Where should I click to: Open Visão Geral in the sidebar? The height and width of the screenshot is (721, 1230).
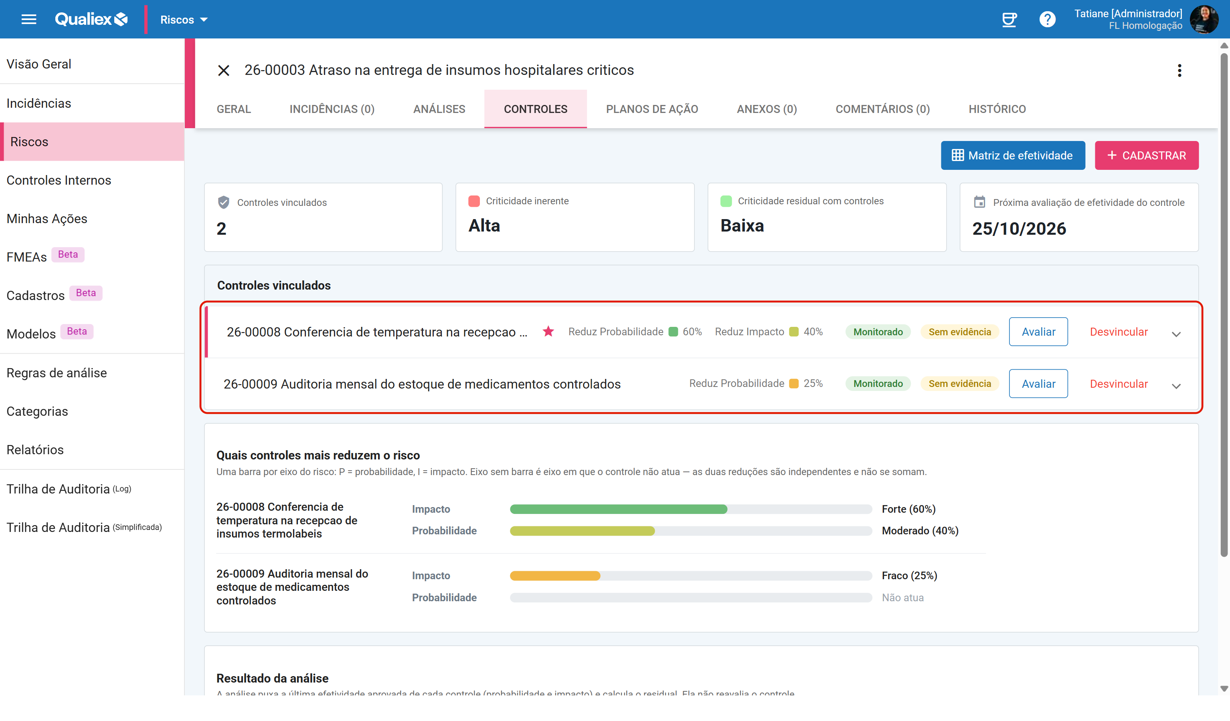point(92,64)
